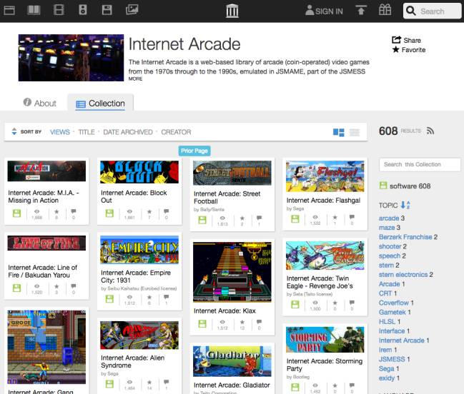Click the speech topic link
Viewport: 464px width, 394px height.
[x=390, y=256]
